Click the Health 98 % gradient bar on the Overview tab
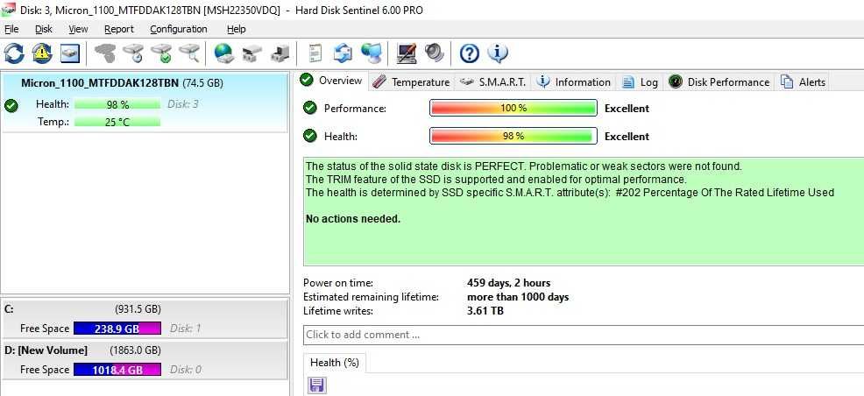Image resolution: width=864 pixels, height=396 pixels. 513,136
